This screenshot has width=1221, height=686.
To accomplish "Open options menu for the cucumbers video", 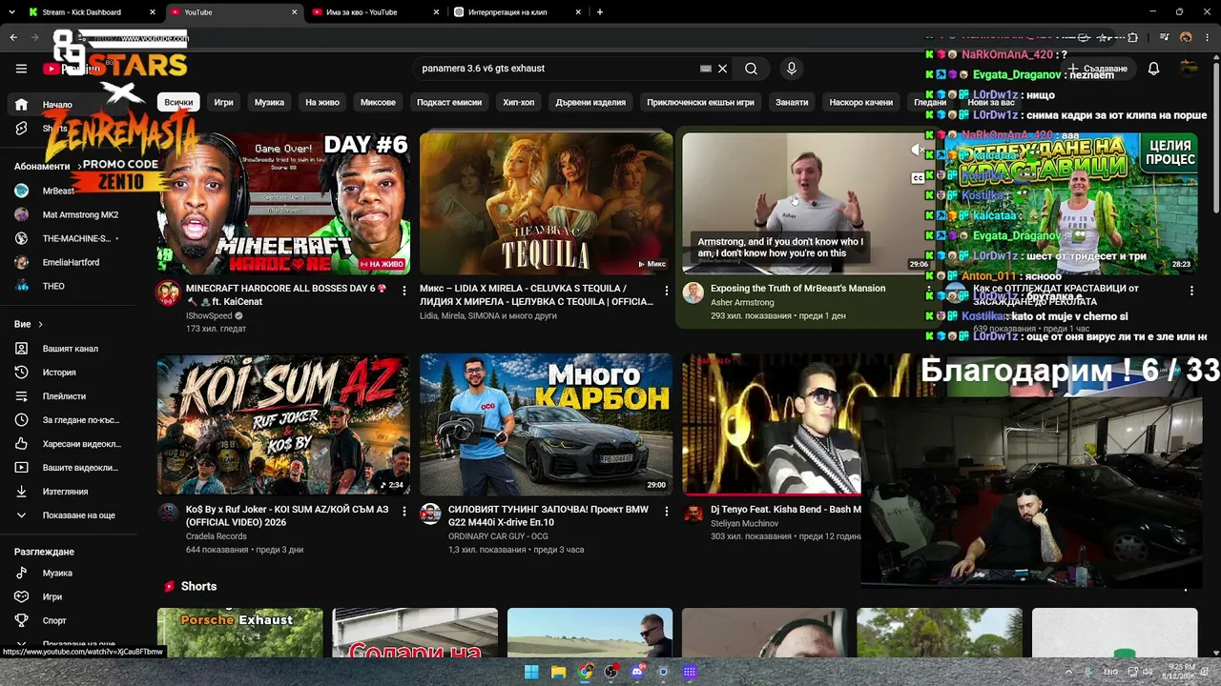I will tap(1191, 290).
